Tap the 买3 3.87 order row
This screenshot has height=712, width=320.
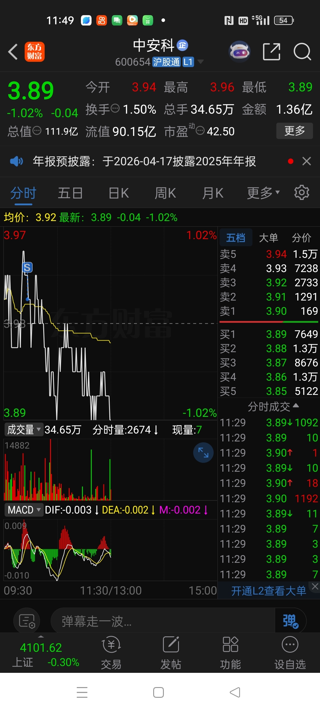coord(269,363)
